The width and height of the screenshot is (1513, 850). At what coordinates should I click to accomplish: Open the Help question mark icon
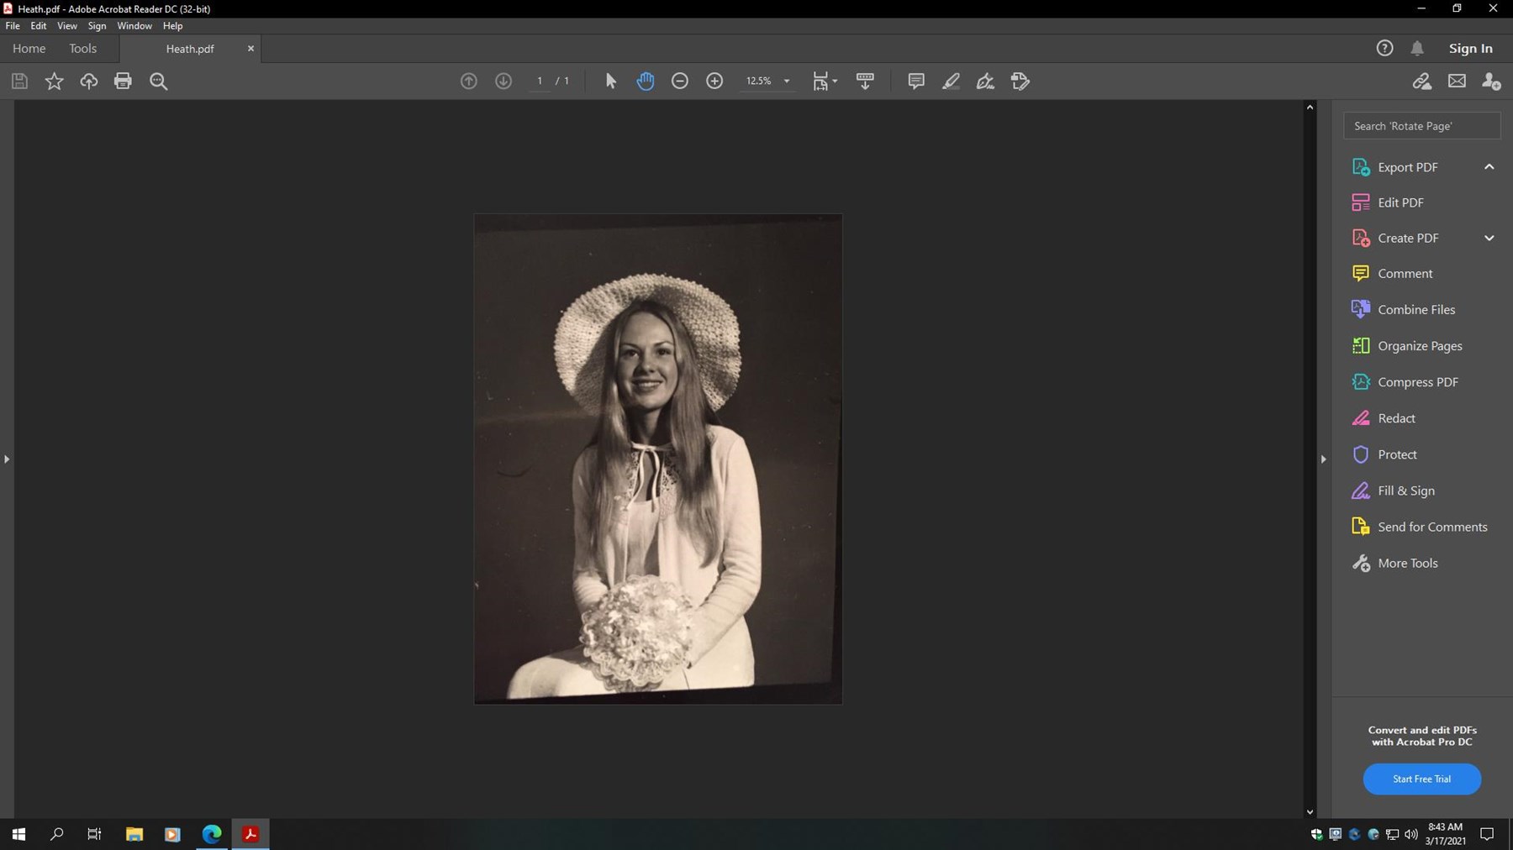pos(1384,48)
